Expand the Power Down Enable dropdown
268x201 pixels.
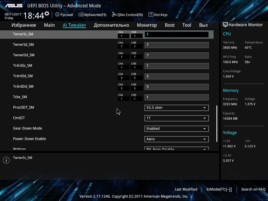click(177, 139)
